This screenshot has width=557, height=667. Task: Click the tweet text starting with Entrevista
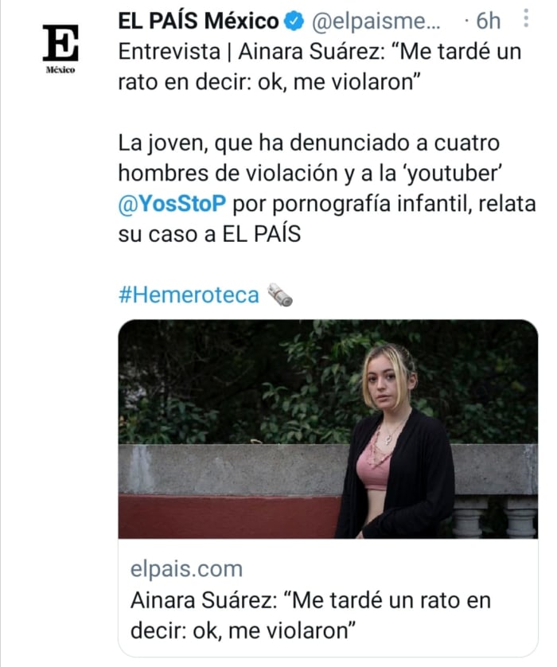click(x=320, y=67)
